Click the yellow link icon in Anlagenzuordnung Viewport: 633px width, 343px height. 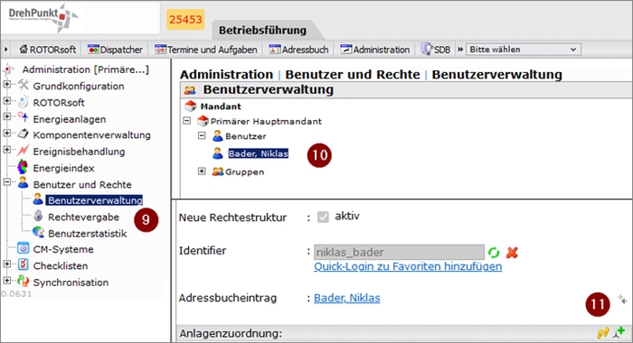click(603, 333)
